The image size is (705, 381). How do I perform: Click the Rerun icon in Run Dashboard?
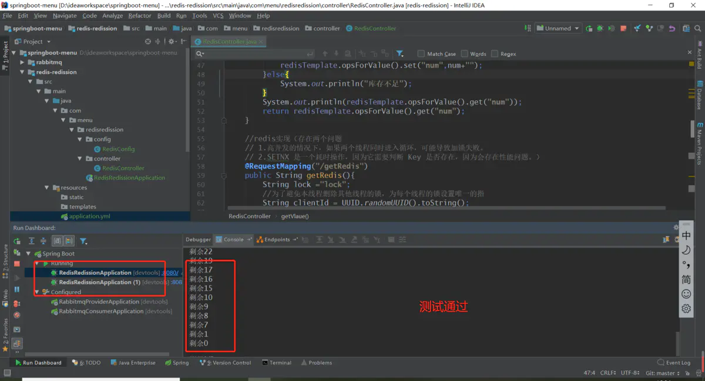(17, 241)
